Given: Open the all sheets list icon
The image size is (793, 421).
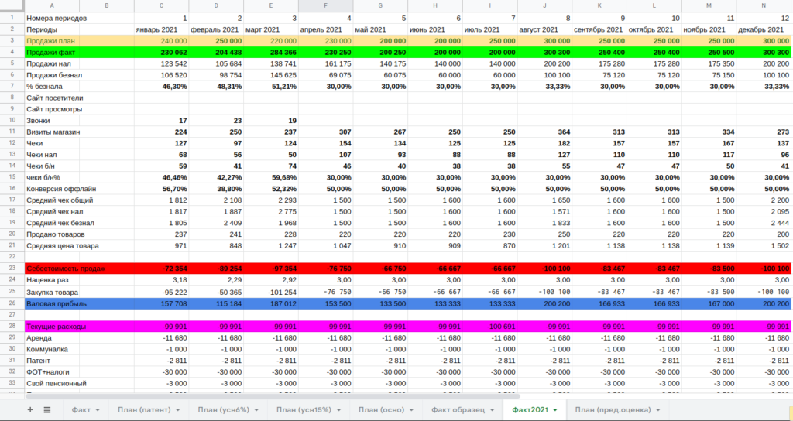Looking at the screenshot, I should pos(47,410).
